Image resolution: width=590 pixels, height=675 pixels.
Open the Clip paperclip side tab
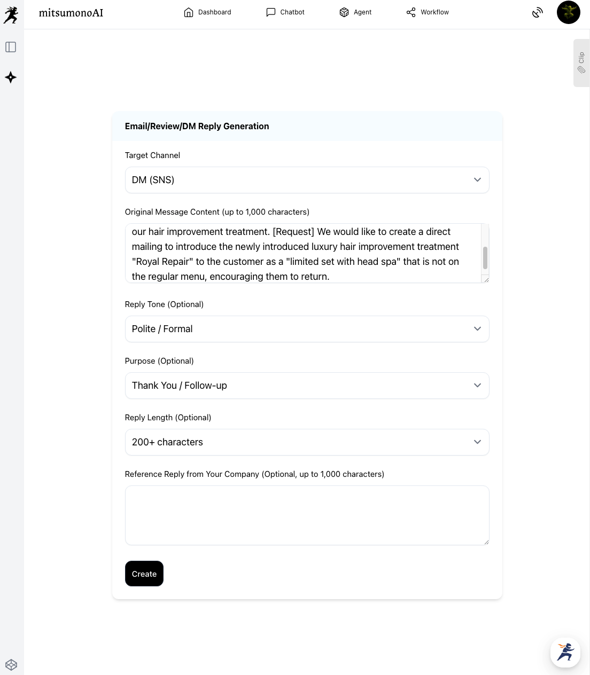coord(581,63)
